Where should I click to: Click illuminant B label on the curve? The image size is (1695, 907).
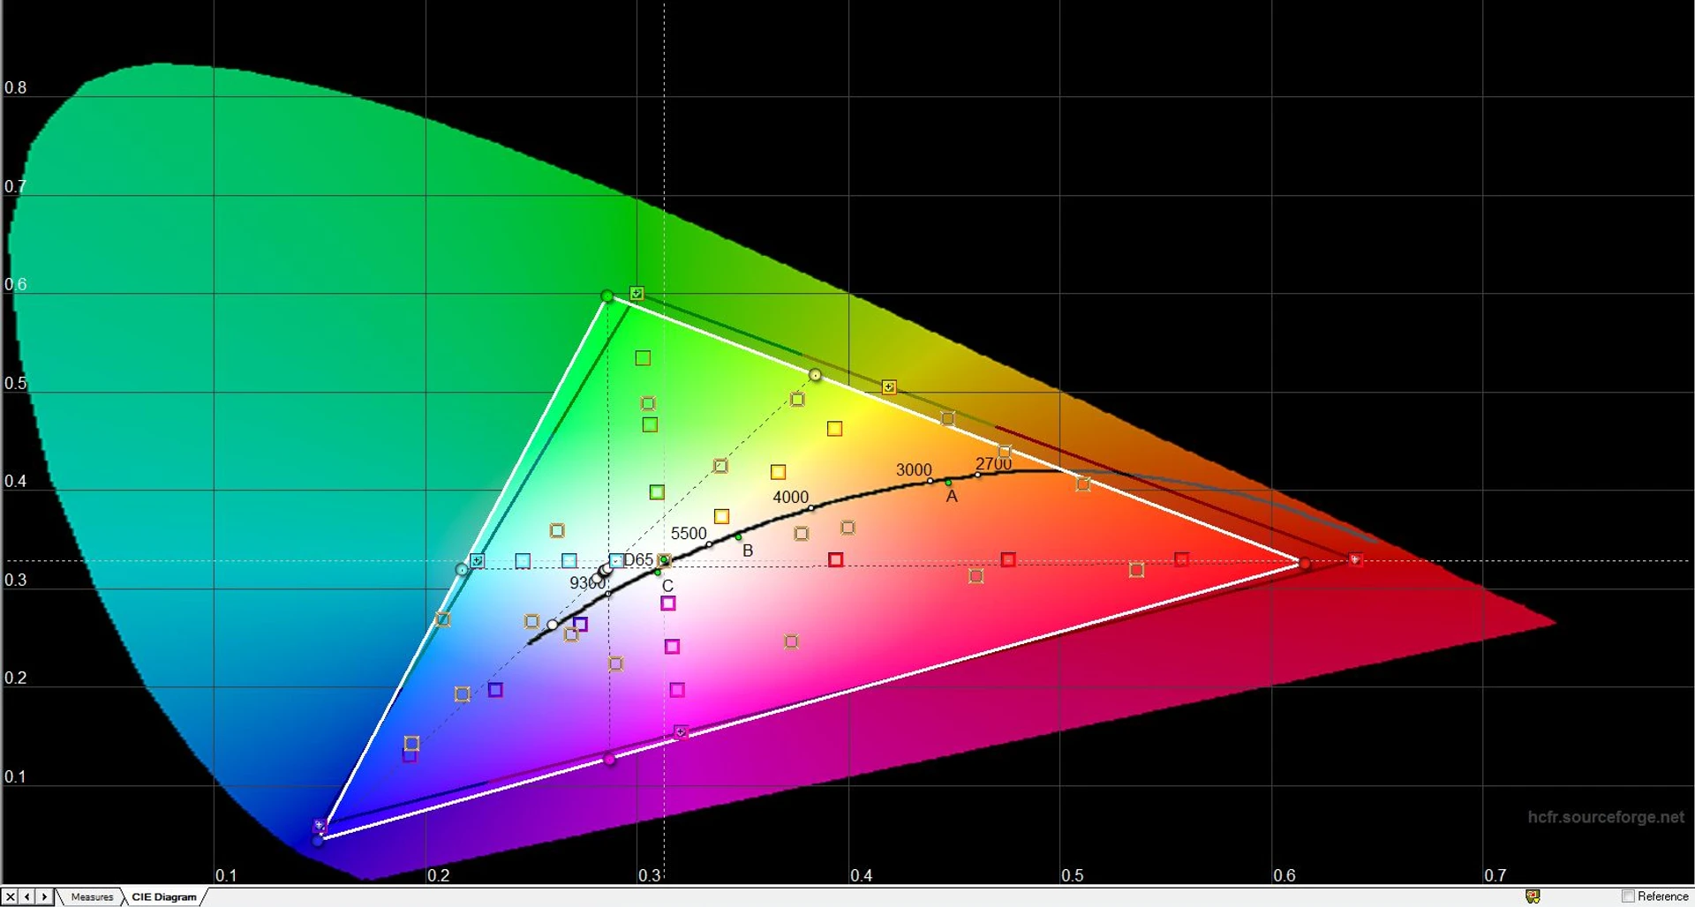(748, 551)
